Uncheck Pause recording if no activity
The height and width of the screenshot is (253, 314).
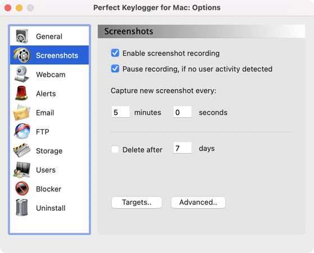click(x=115, y=68)
